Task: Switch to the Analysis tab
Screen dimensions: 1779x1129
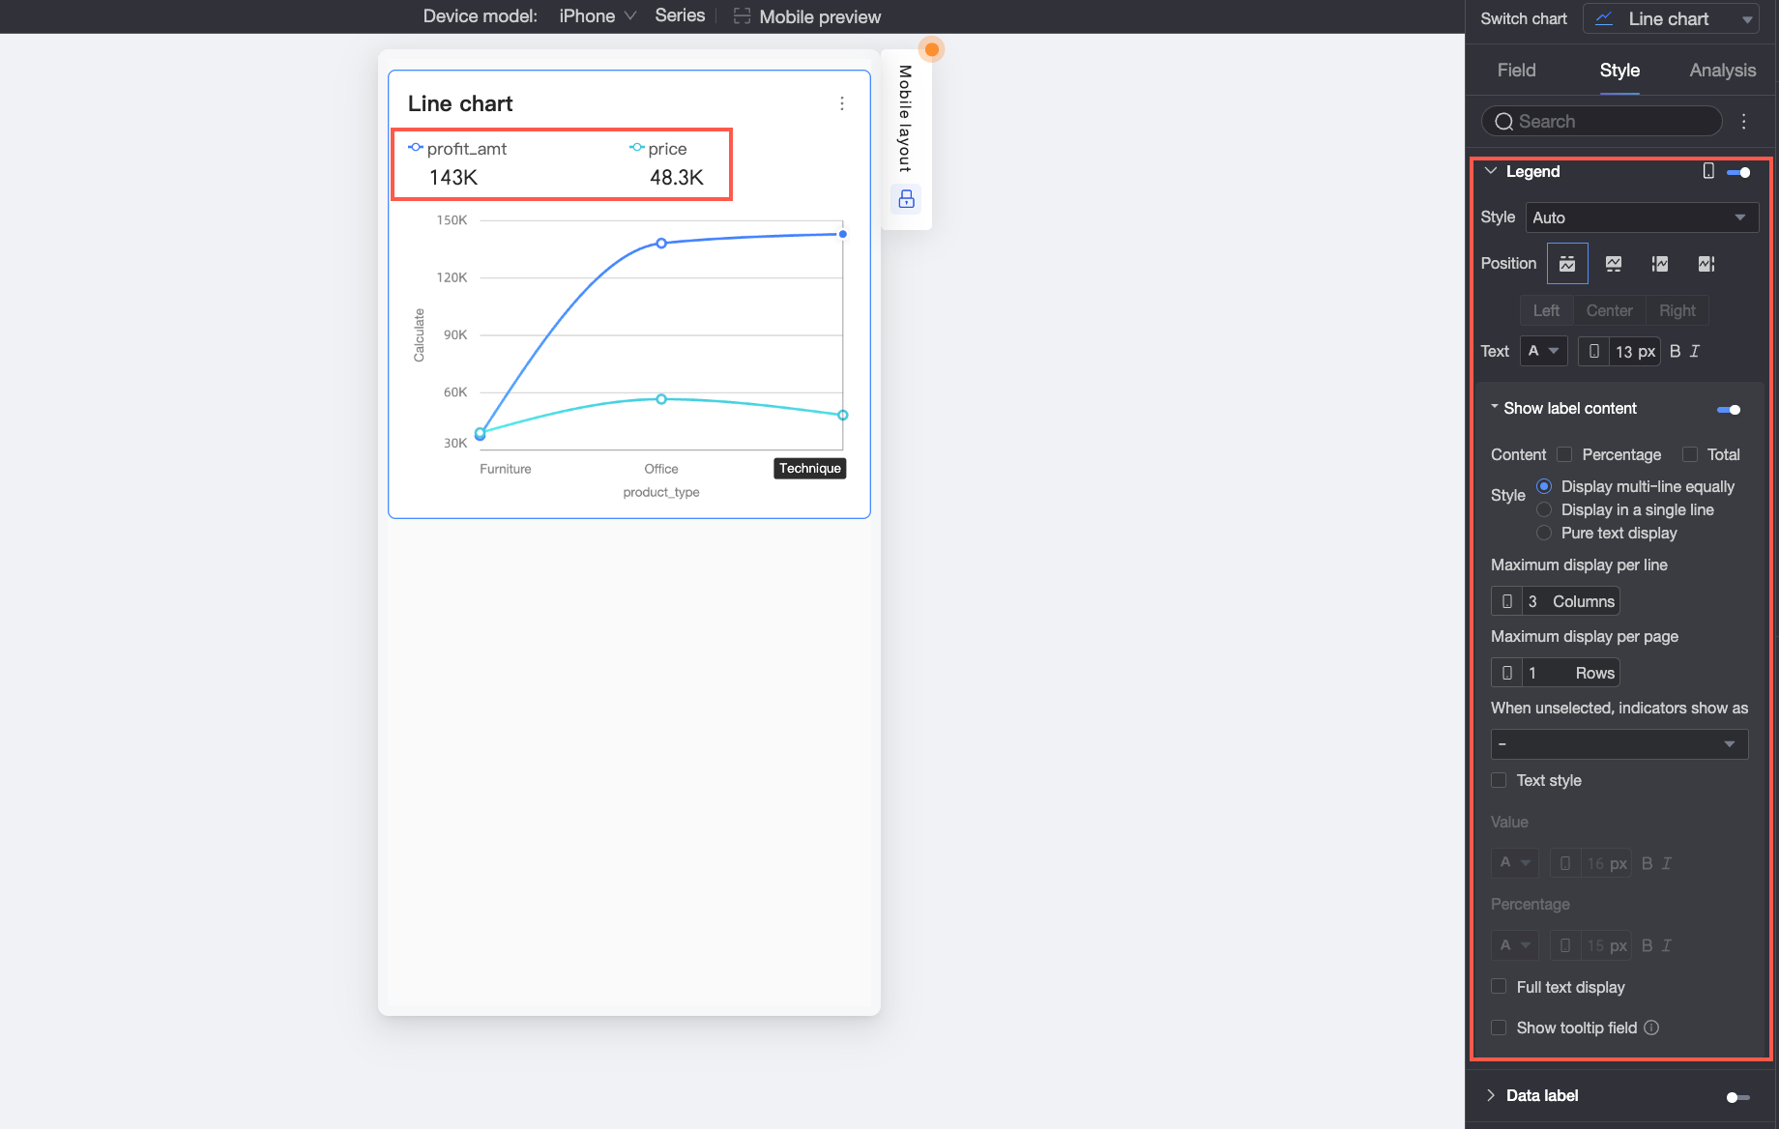Action: pyautogui.click(x=1722, y=71)
